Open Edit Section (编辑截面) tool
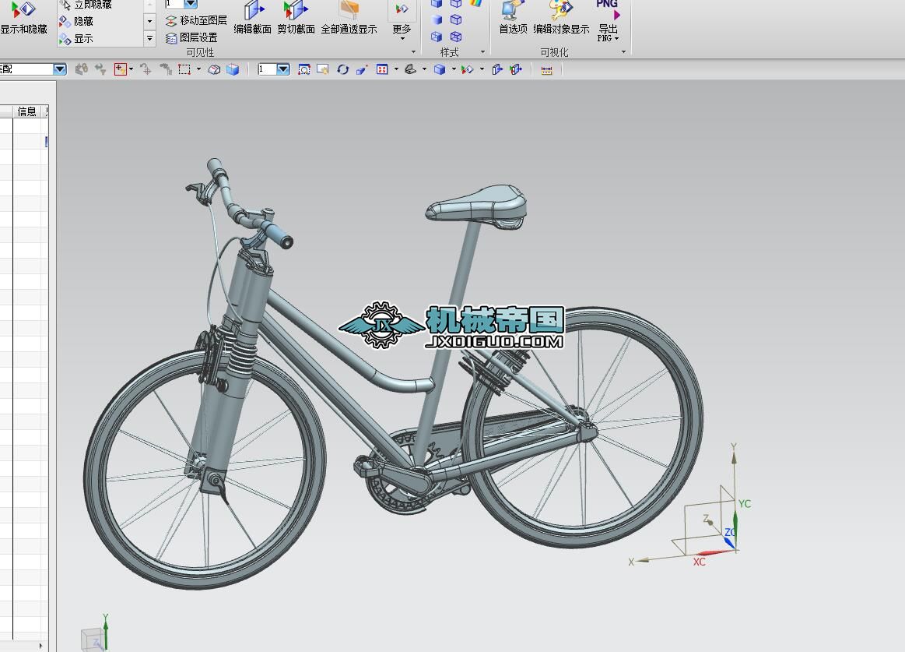Viewport: 905px width, 652px height. pos(252,18)
